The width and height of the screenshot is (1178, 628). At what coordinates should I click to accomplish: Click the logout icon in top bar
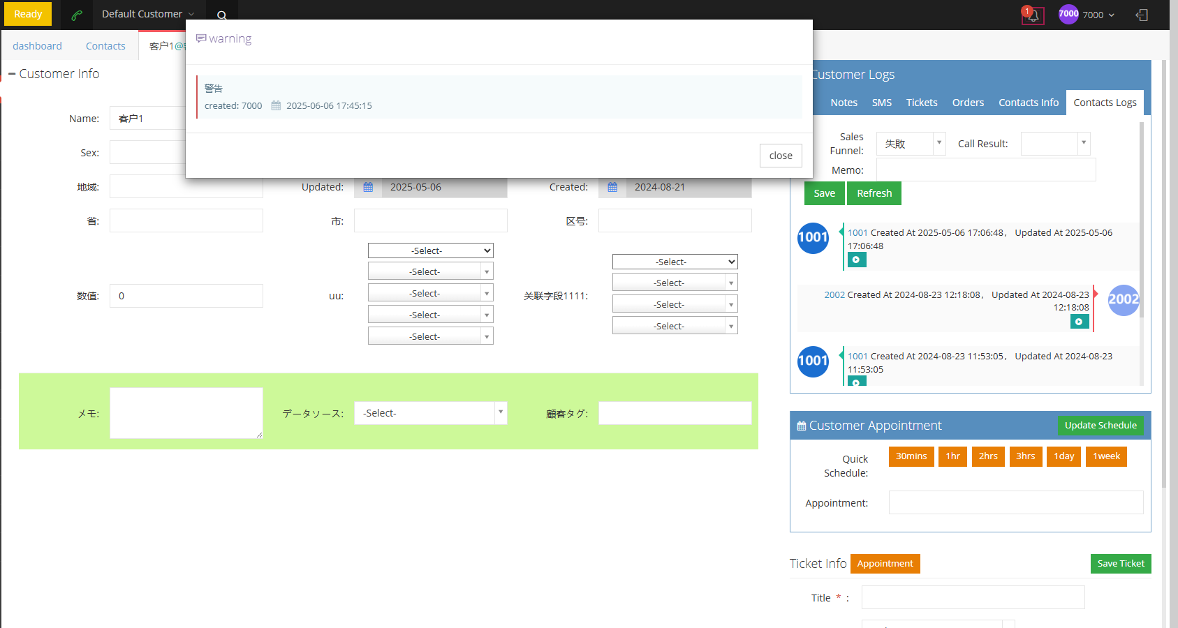[1142, 15]
